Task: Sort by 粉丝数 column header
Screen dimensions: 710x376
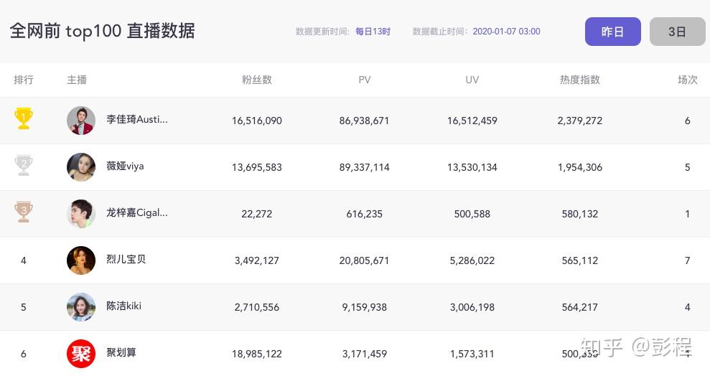Action: [x=257, y=80]
